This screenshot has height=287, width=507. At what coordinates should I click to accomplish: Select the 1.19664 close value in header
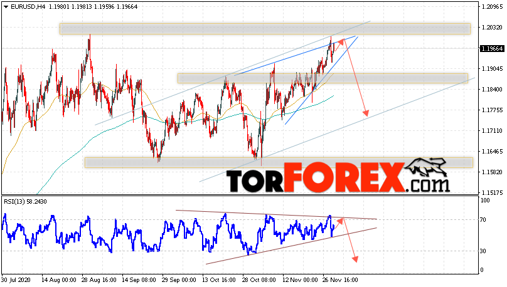[x=127, y=7]
